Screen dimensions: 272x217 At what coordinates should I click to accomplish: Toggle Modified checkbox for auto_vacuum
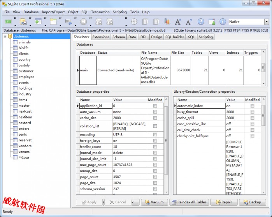[155, 112]
